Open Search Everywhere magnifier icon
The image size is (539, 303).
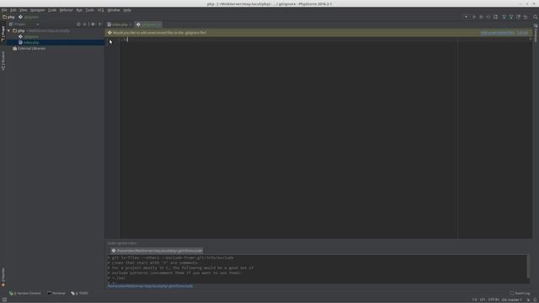pyautogui.click(x=536, y=17)
